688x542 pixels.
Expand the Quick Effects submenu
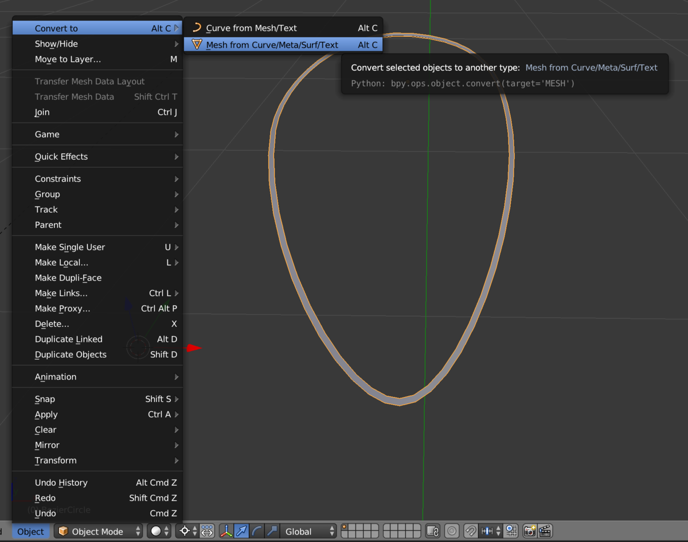tap(97, 157)
